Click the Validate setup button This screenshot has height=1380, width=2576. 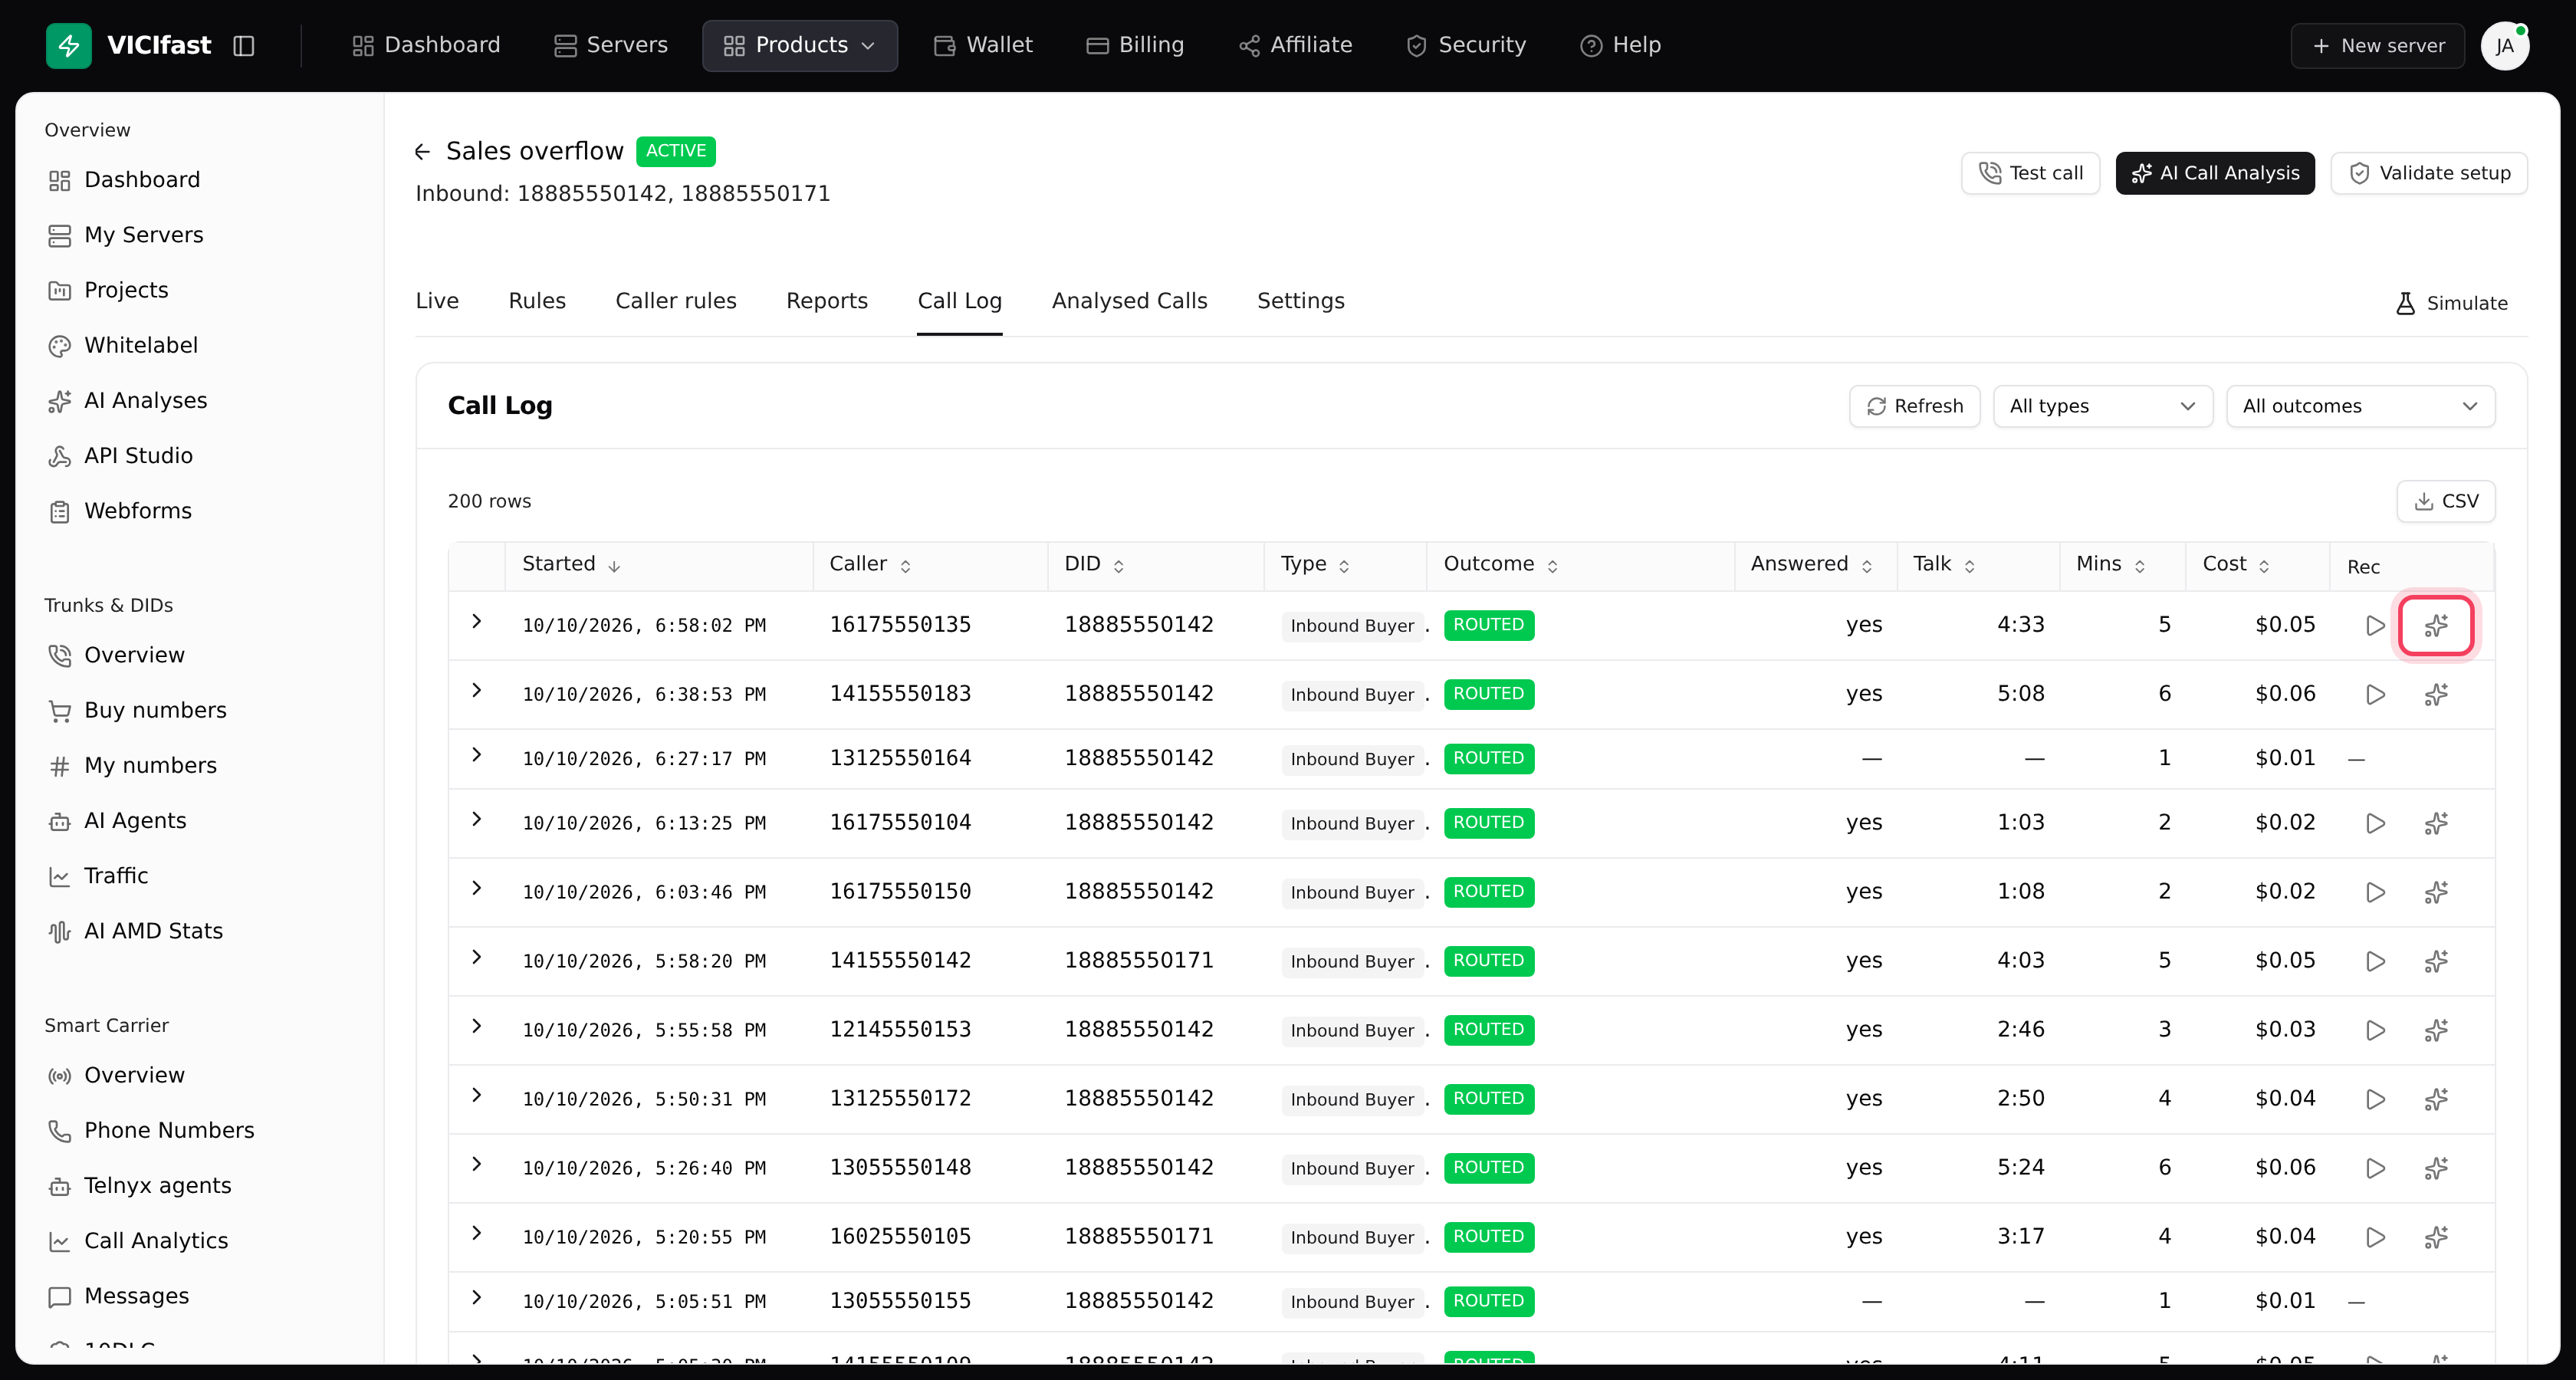point(2428,173)
